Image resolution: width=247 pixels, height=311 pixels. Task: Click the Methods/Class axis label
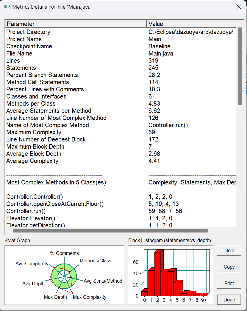coord(95,261)
